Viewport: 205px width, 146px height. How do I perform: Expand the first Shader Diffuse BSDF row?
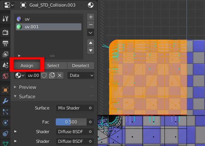click(16, 132)
